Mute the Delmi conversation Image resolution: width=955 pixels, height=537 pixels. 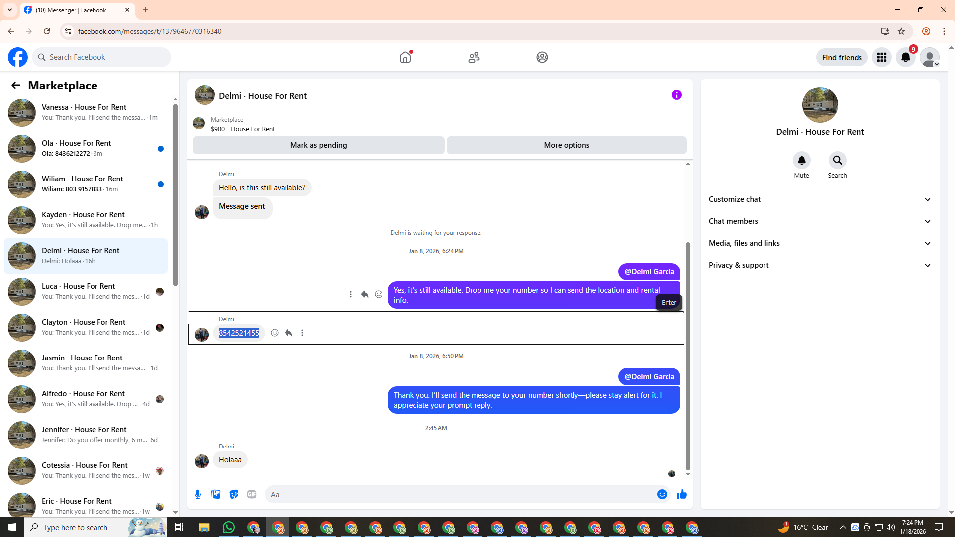click(x=801, y=160)
